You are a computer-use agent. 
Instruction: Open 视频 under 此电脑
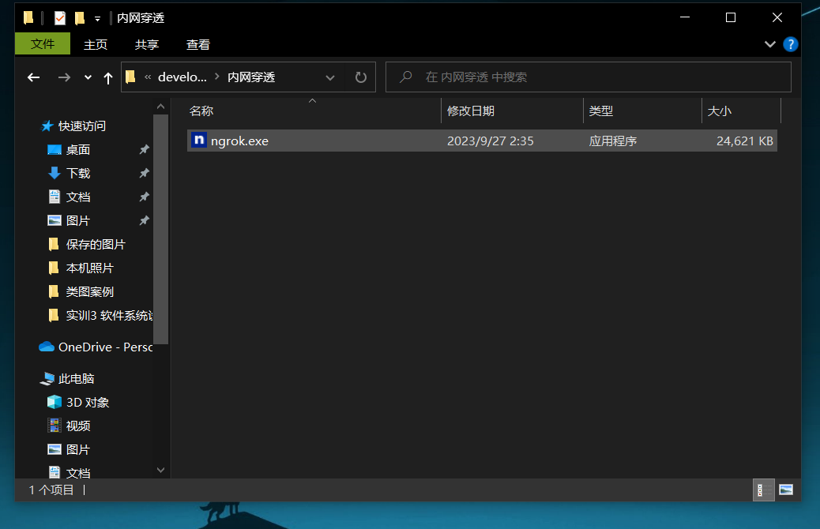[78, 426]
